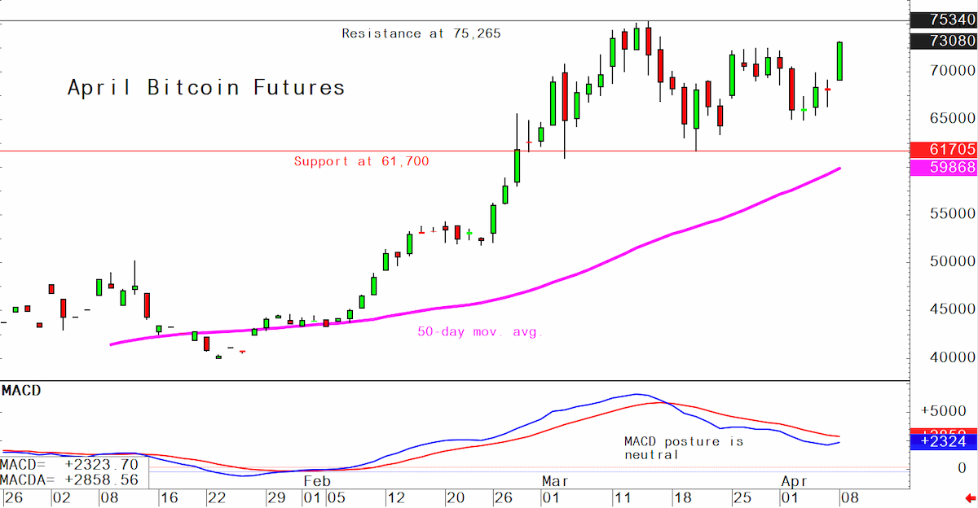Viewport: 978px width, 508px height.
Task: Click the '26' date label at axis start
Action: pos(13,497)
